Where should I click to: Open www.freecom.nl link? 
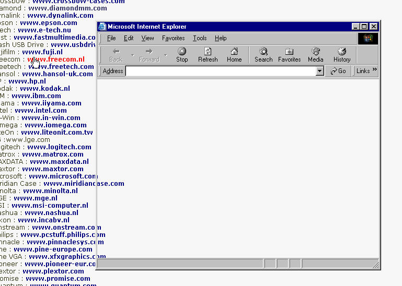pos(56,59)
